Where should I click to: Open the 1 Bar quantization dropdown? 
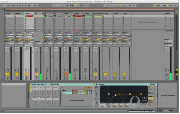(35, 5)
